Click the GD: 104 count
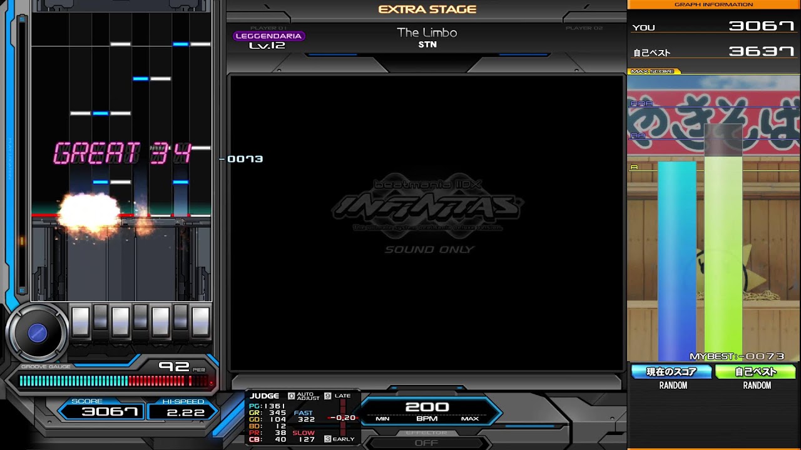Viewport: 801px width, 450px height. (268, 419)
